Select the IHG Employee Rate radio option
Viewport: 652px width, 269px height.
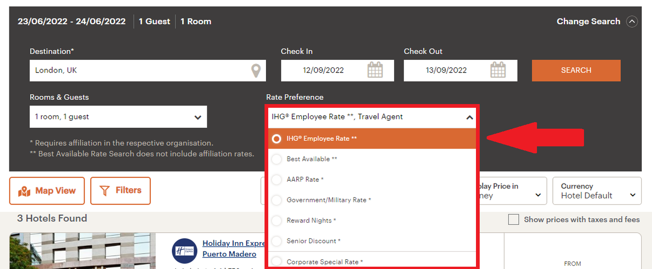(x=277, y=139)
